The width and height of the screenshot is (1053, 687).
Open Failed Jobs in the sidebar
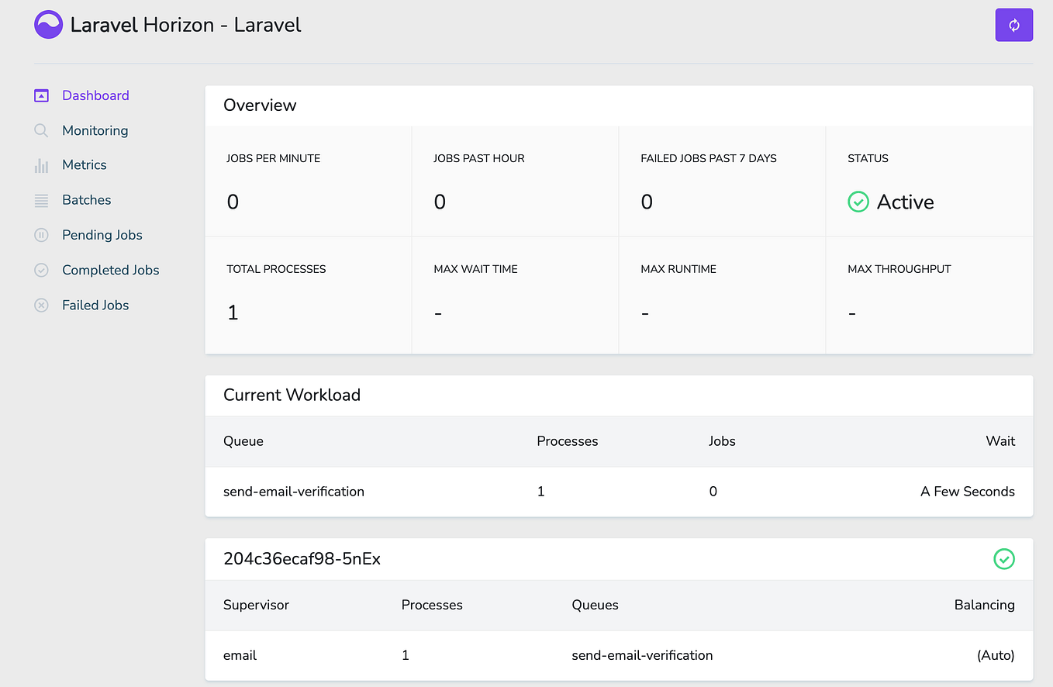95,306
